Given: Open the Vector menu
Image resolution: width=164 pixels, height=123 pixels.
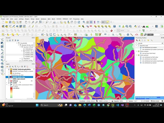Looking at the screenshot, I should point(33,19).
